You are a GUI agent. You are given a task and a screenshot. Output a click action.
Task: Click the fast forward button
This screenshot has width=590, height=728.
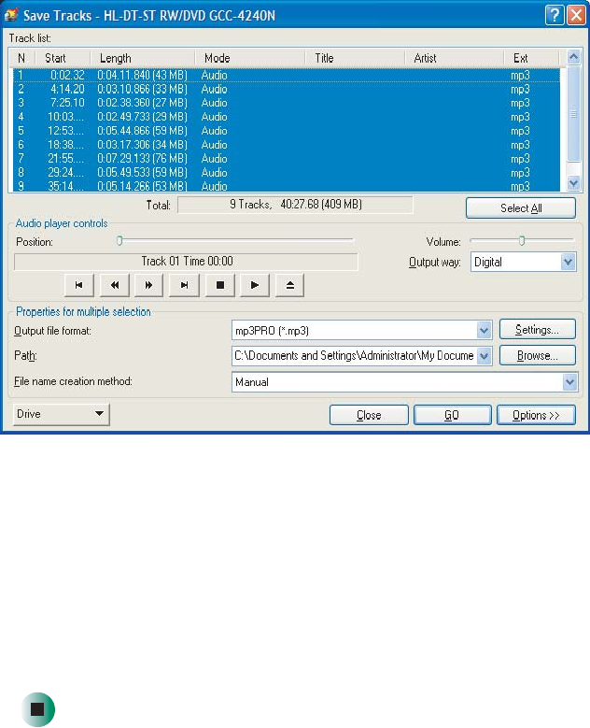[148, 285]
